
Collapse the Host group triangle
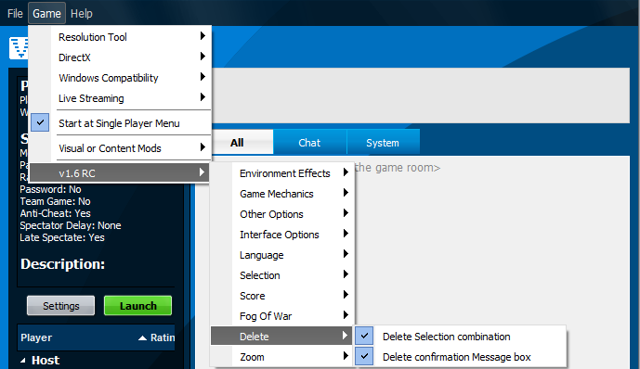click(23, 361)
